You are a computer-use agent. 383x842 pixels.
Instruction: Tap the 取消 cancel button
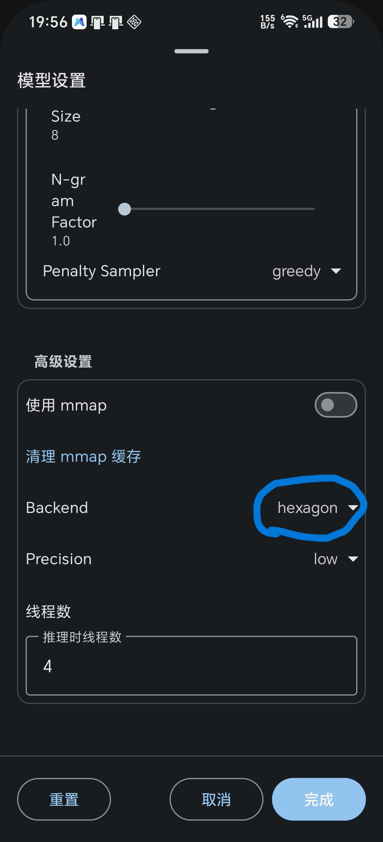tap(216, 799)
